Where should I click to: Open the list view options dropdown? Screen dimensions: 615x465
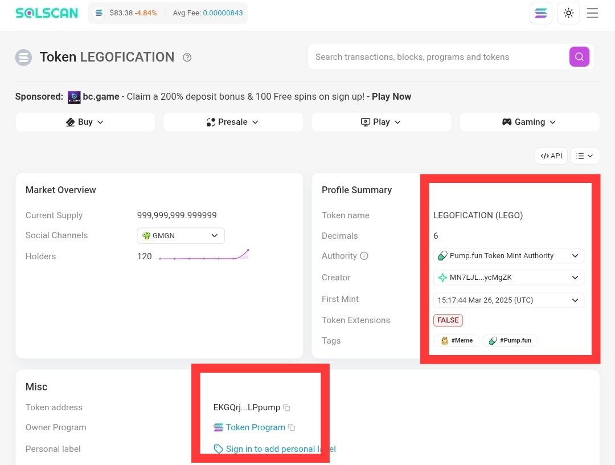(585, 156)
